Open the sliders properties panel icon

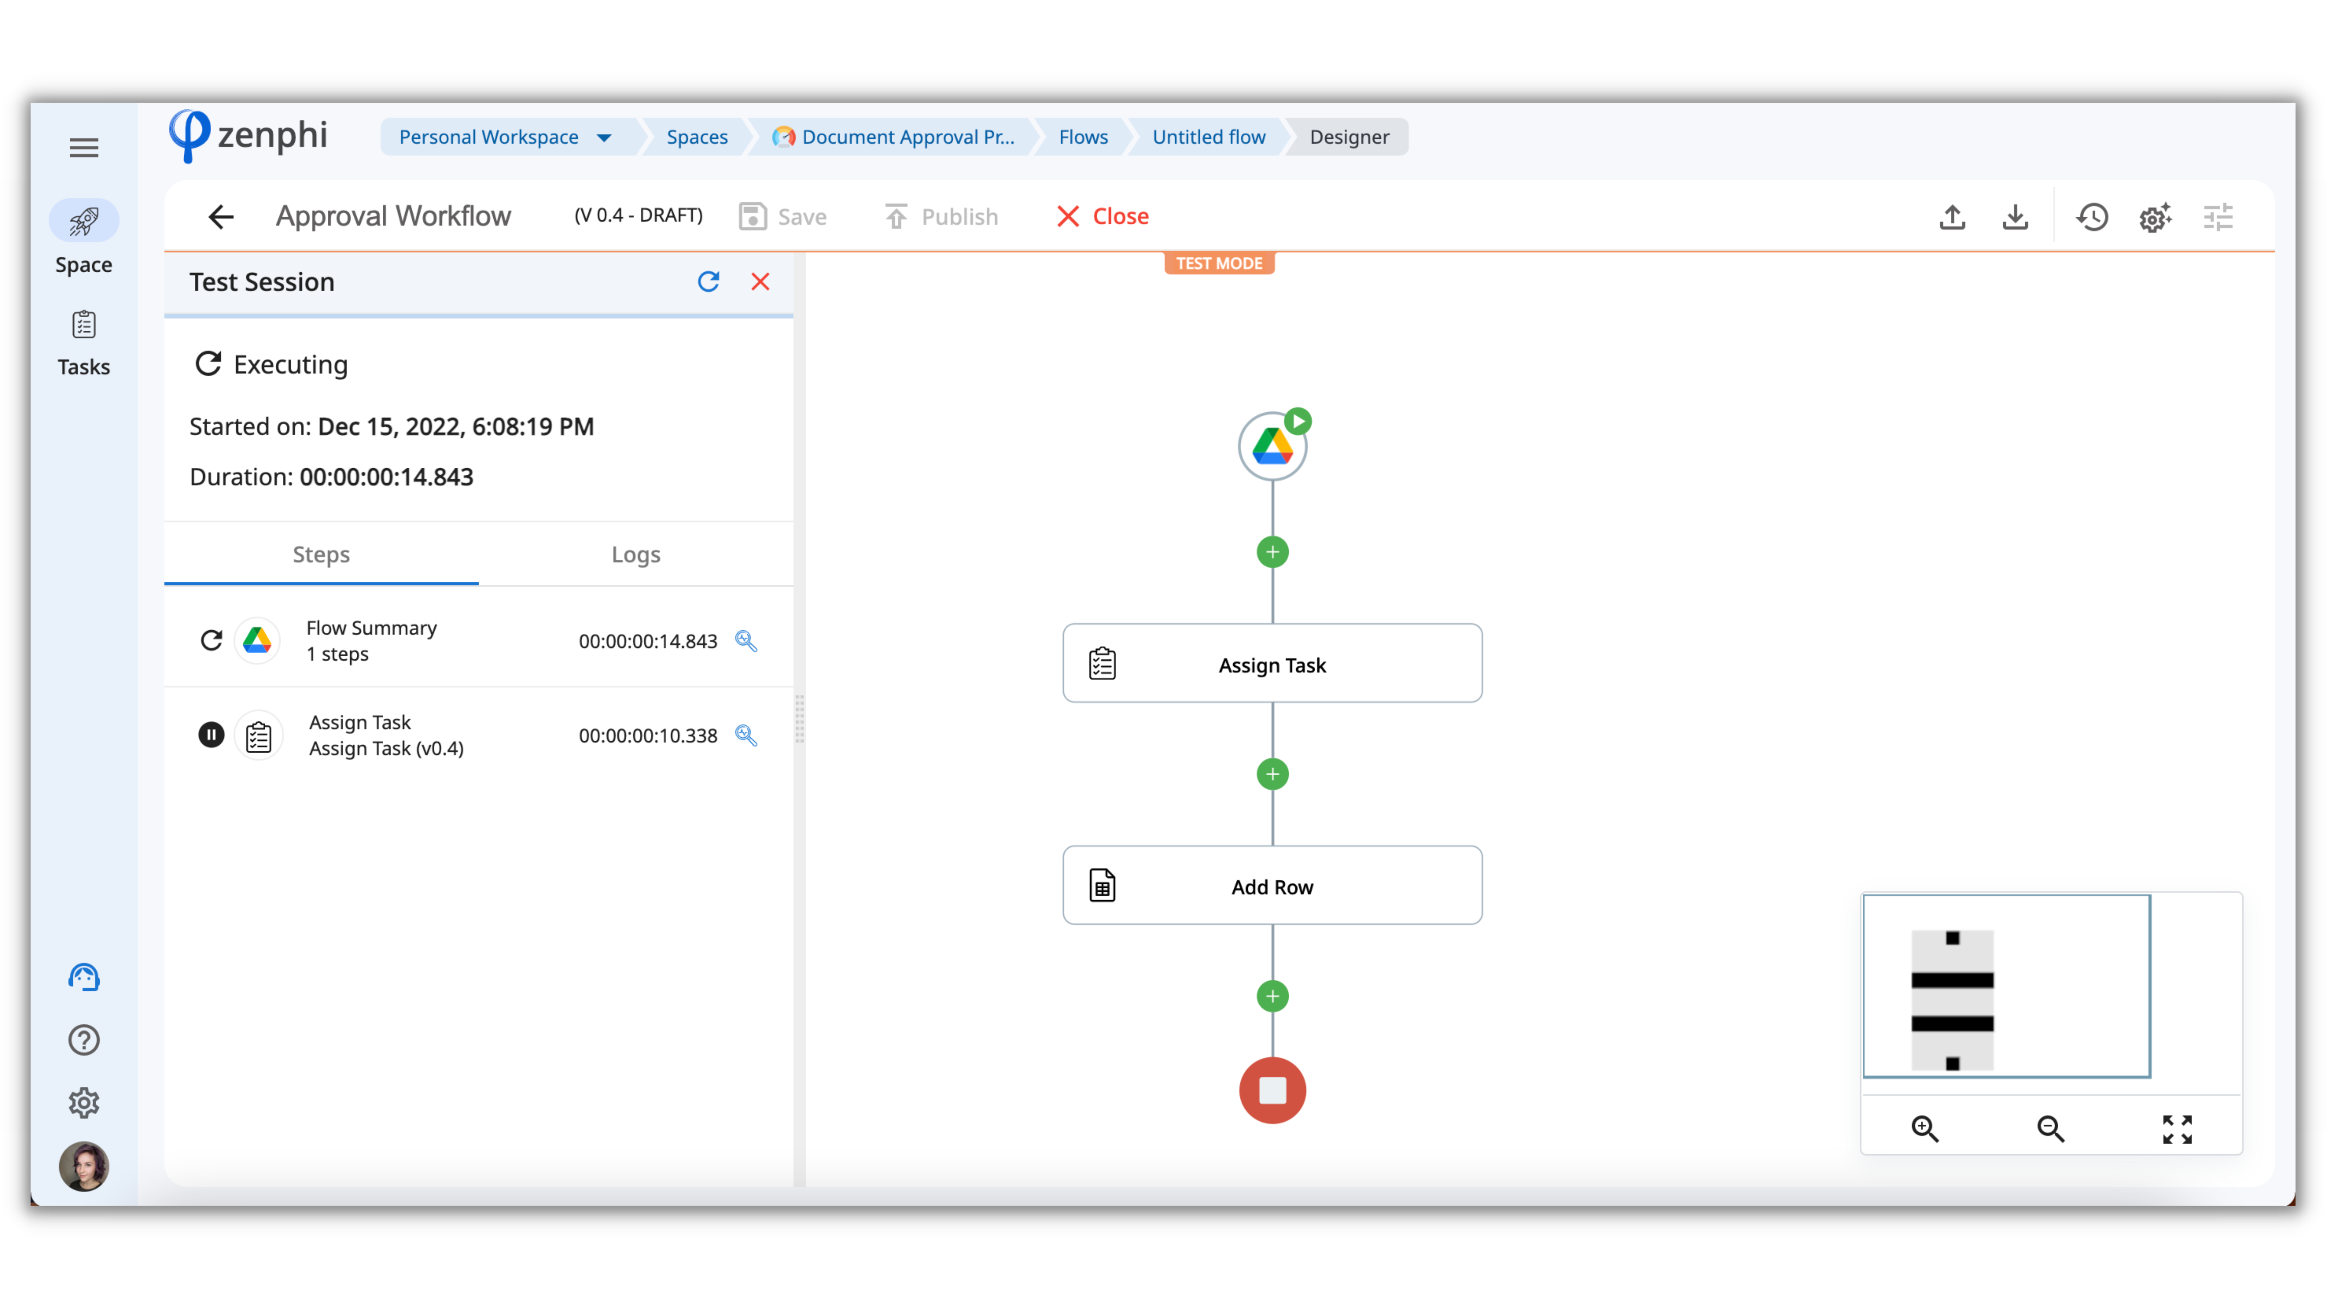pyautogui.click(x=2218, y=217)
